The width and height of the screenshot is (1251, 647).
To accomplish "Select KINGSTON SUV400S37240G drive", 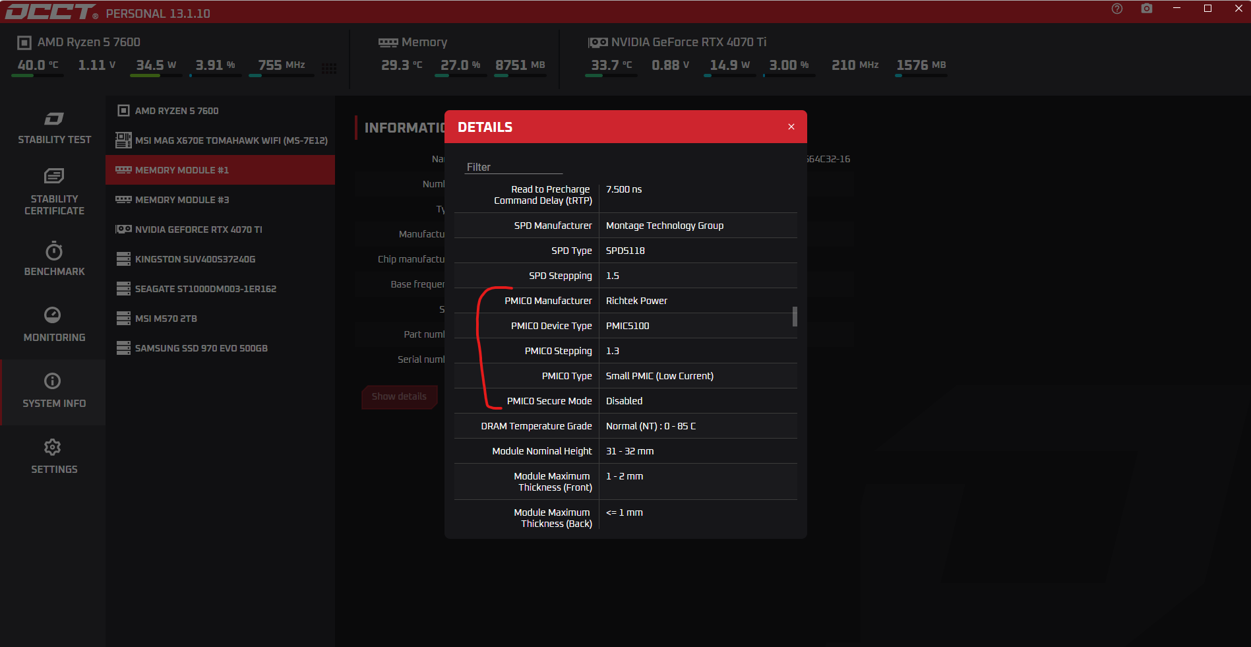I will pyautogui.click(x=220, y=259).
